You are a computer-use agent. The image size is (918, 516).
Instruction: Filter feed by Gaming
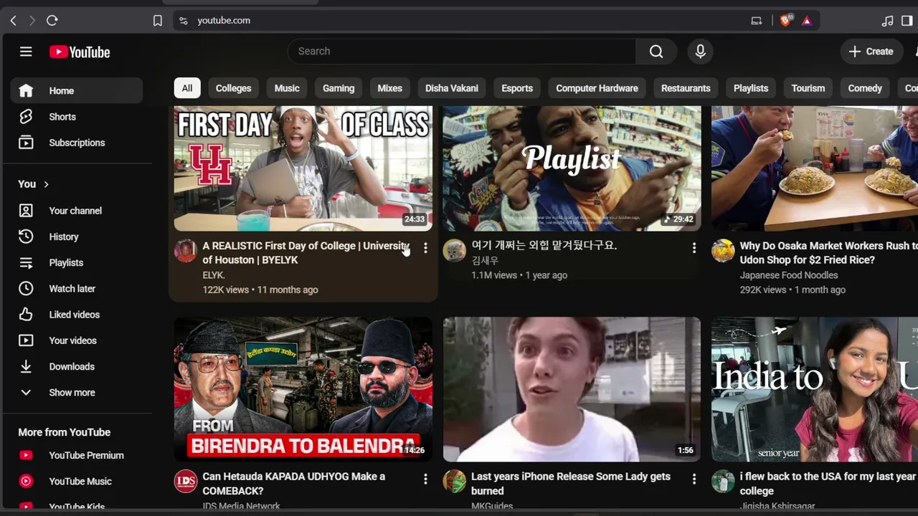click(339, 88)
